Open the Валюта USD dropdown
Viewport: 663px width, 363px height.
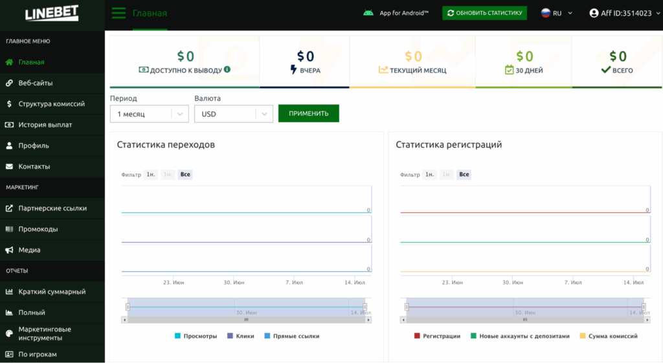coord(233,114)
